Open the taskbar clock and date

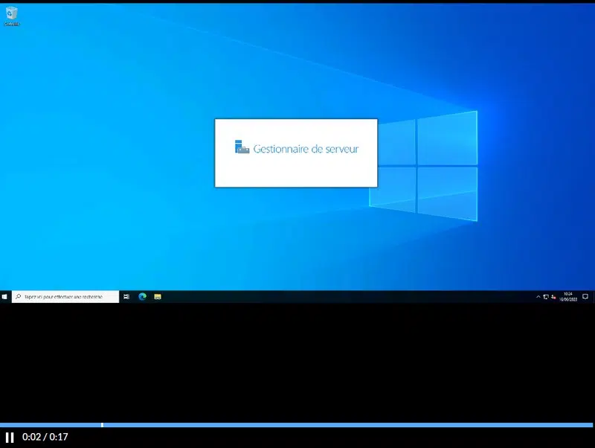568,296
